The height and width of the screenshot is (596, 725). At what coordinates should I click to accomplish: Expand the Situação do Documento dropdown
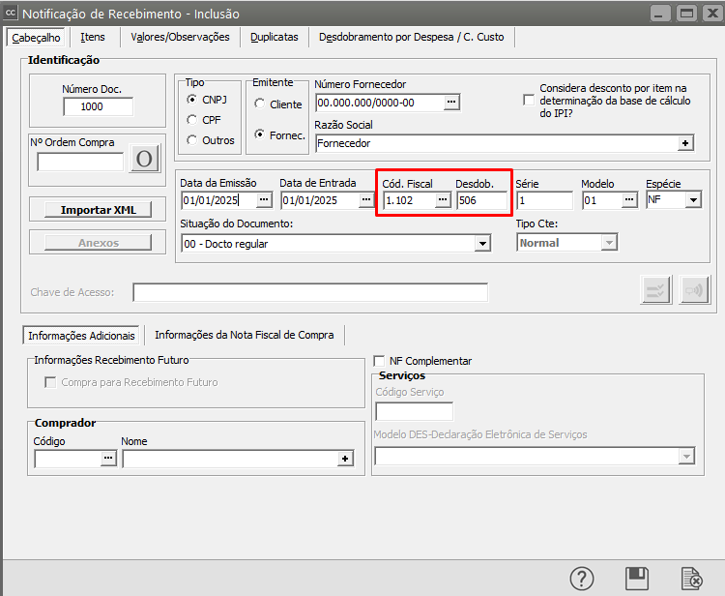481,244
